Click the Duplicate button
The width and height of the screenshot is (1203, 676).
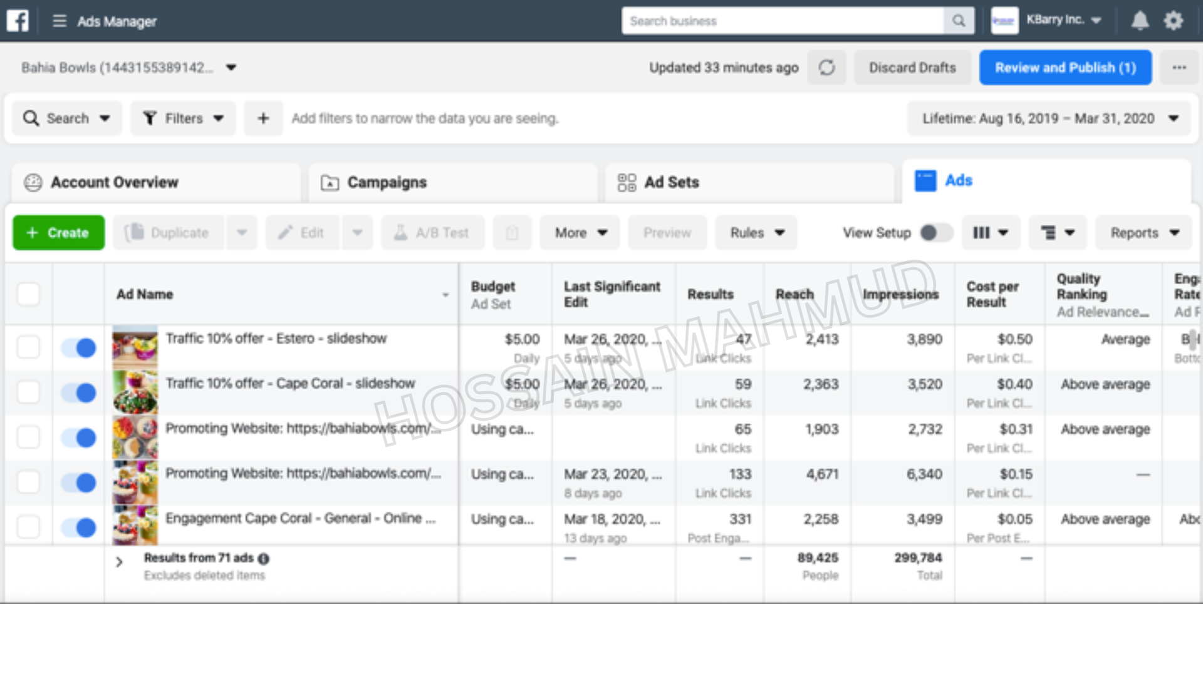click(168, 233)
